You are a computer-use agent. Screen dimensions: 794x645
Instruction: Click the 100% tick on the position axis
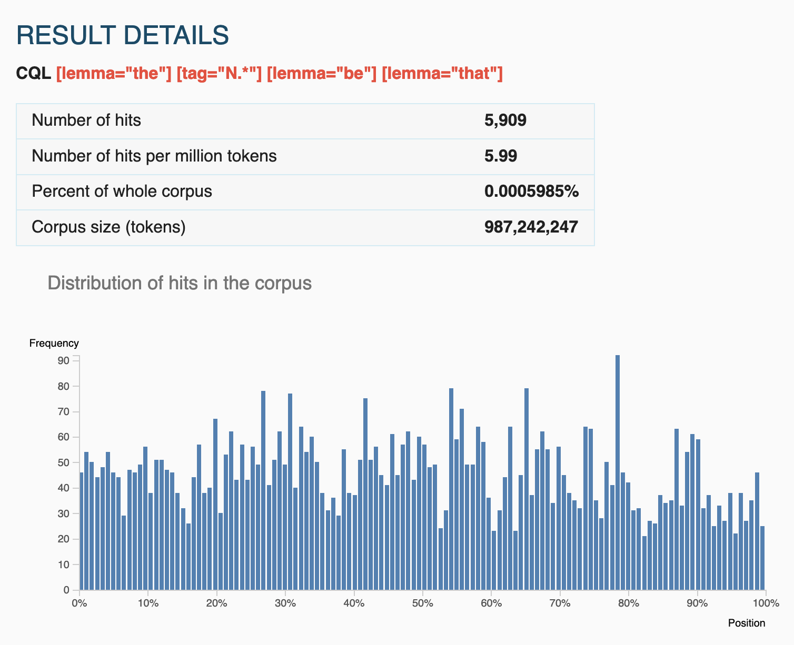pyautogui.click(x=766, y=603)
